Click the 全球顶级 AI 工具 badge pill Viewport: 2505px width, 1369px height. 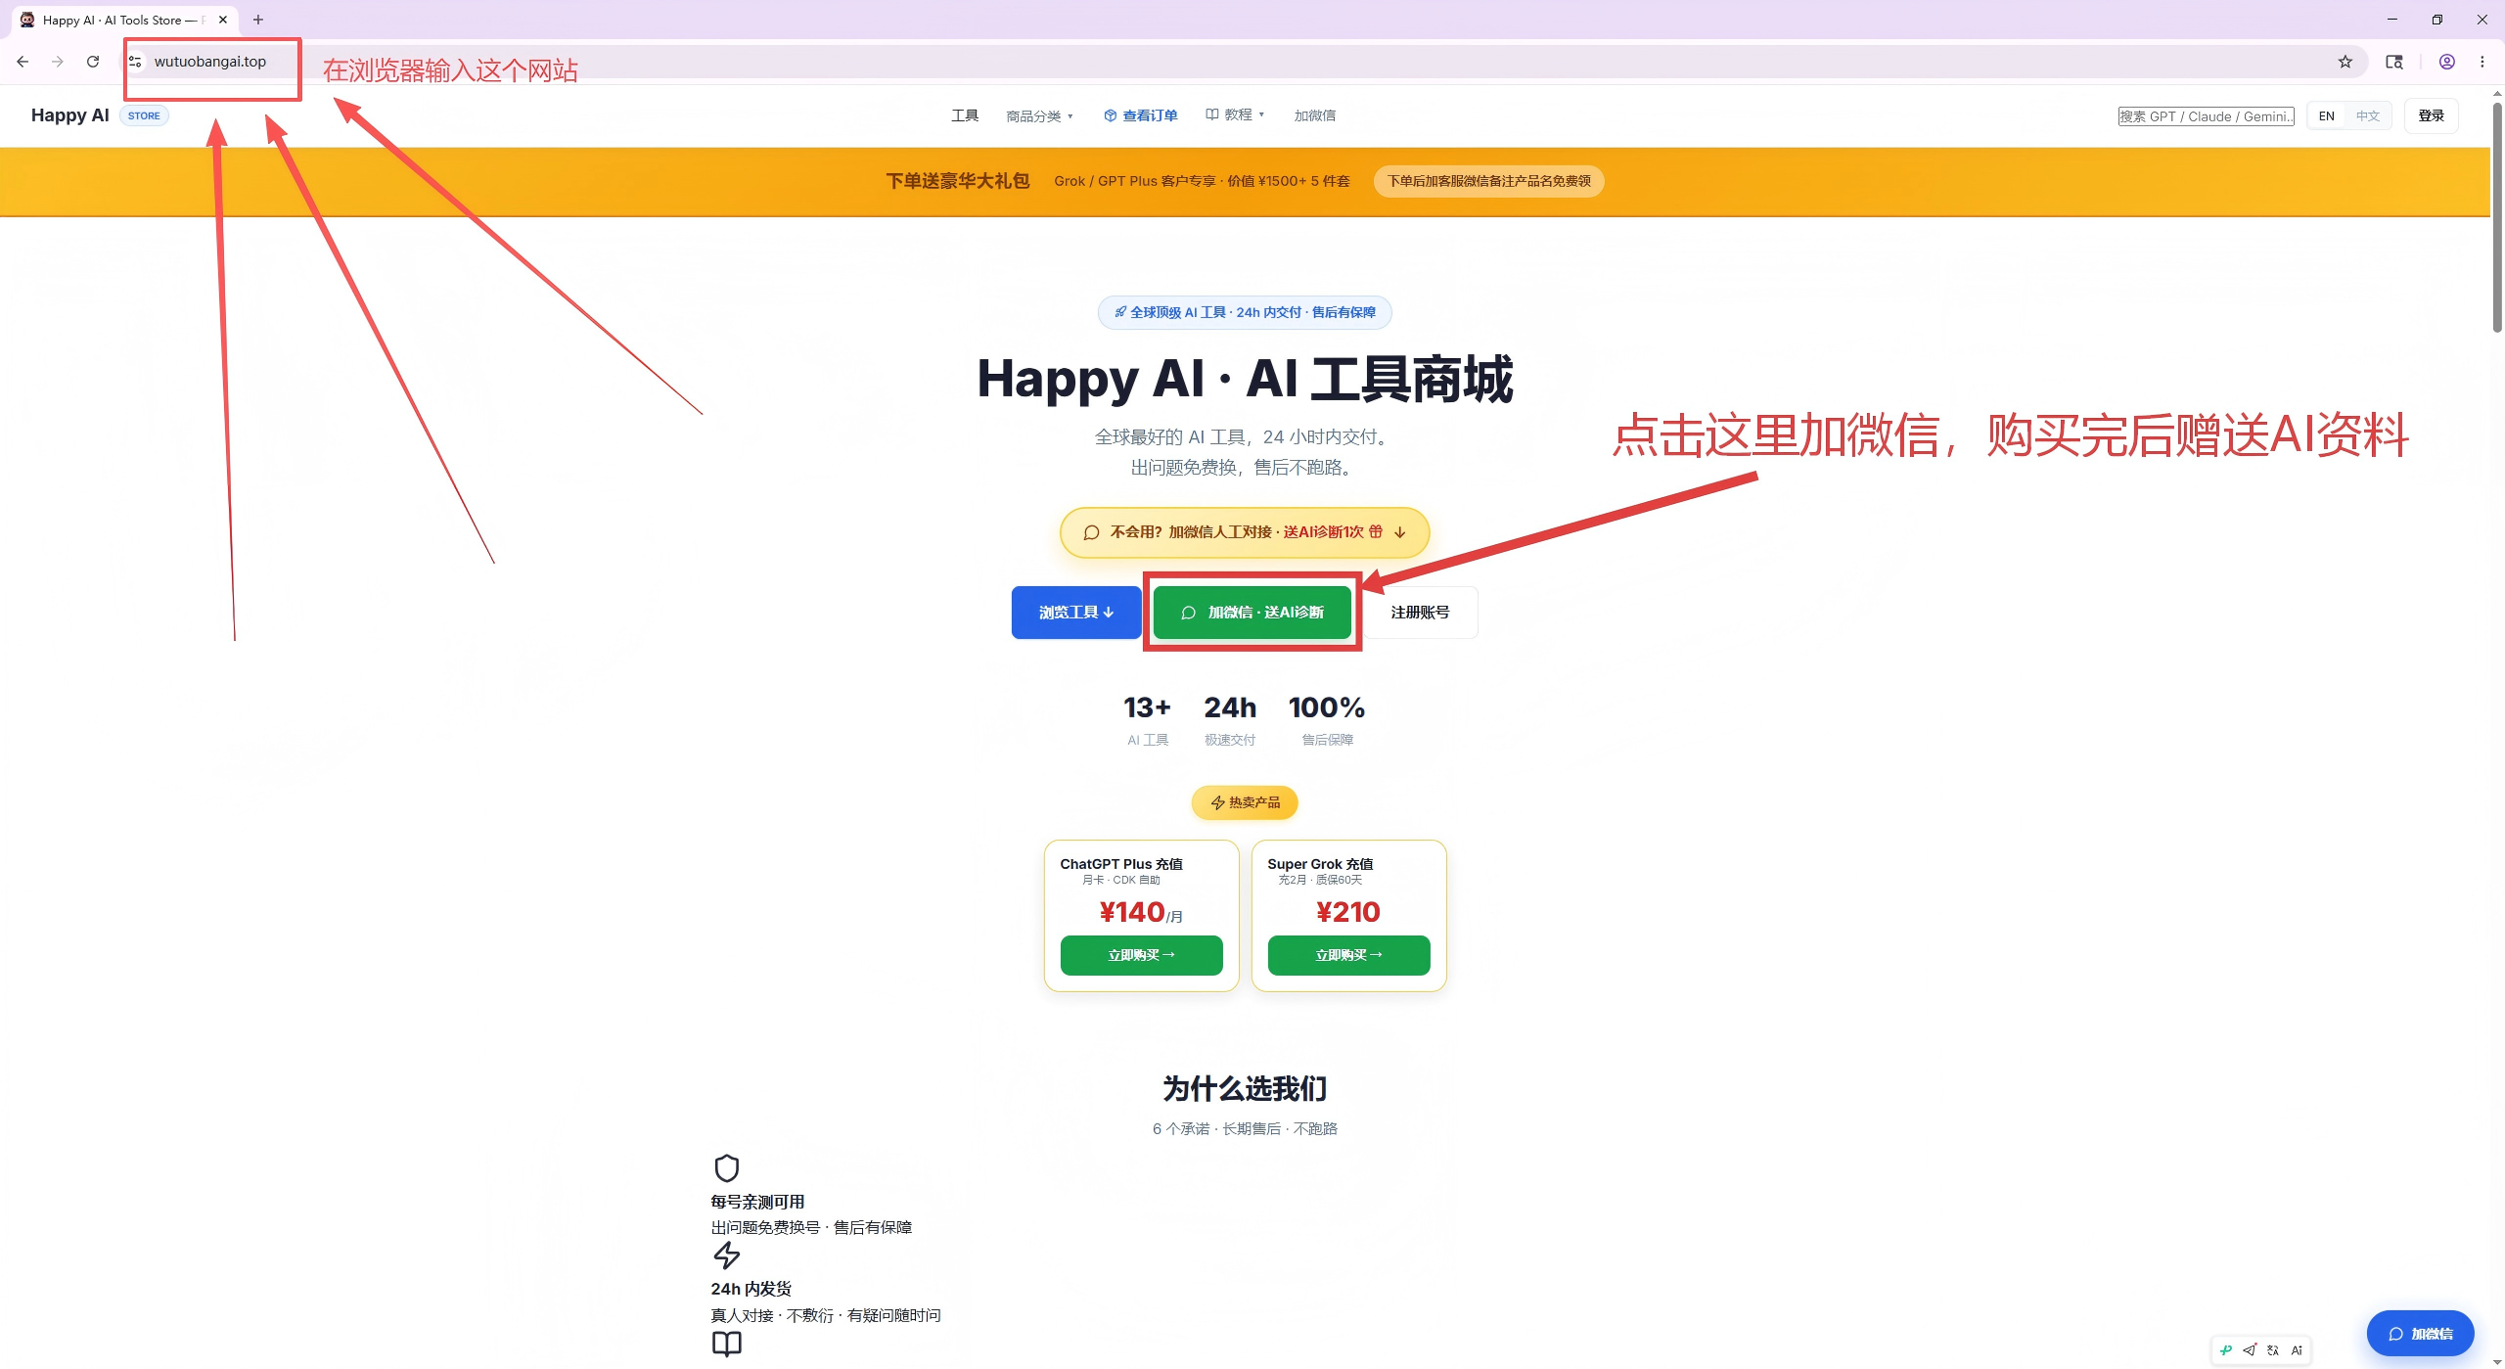1245,312
